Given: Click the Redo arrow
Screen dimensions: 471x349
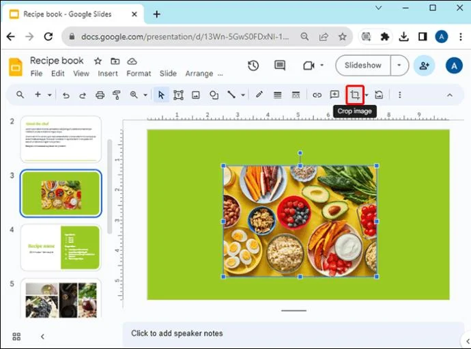Looking at the screenshot, I should 83,96.
